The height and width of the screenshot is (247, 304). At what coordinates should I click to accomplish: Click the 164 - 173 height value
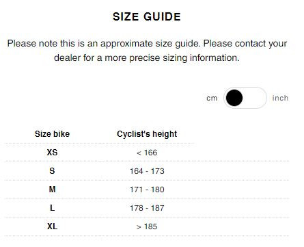point(147,171)
